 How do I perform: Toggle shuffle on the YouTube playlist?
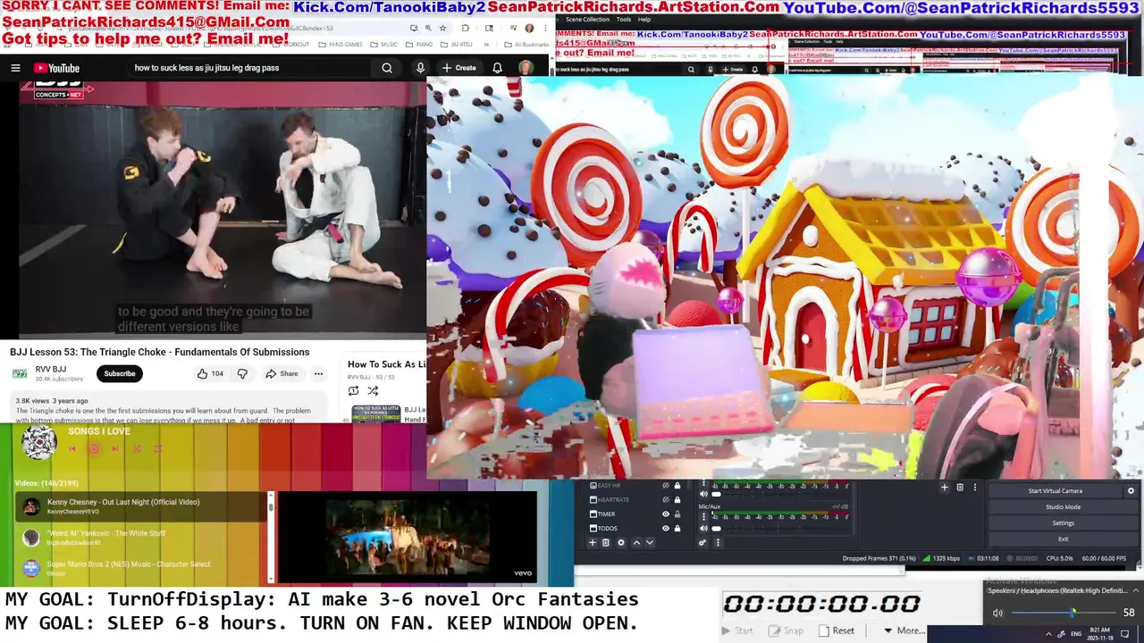pyautogui.click(x=373, y=390)
